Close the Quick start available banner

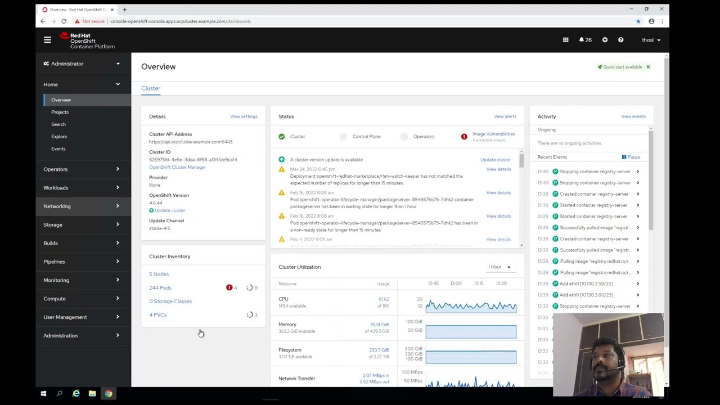point(648,67)
